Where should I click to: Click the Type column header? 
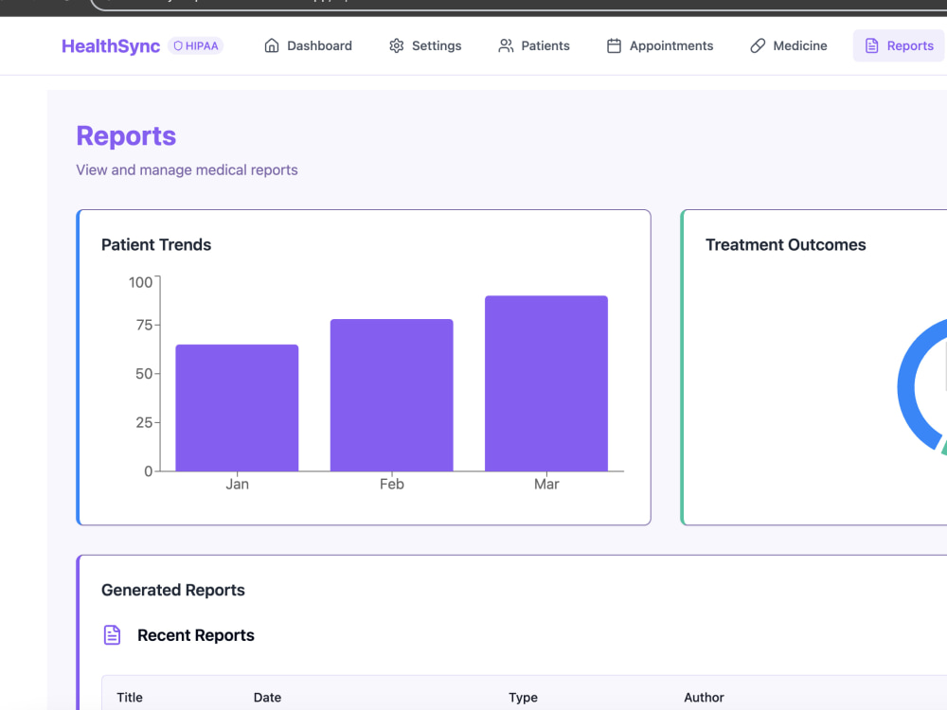point(523,698)
